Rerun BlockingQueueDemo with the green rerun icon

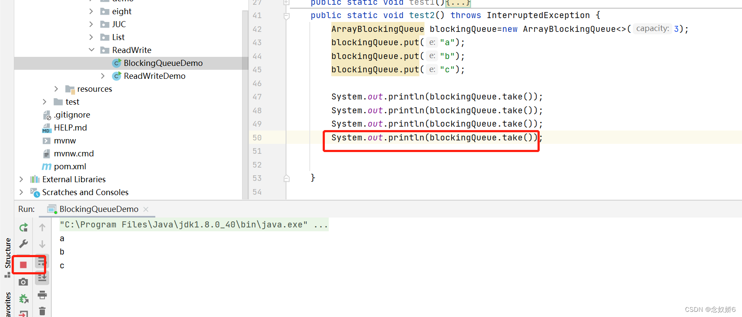pos(24,227)
